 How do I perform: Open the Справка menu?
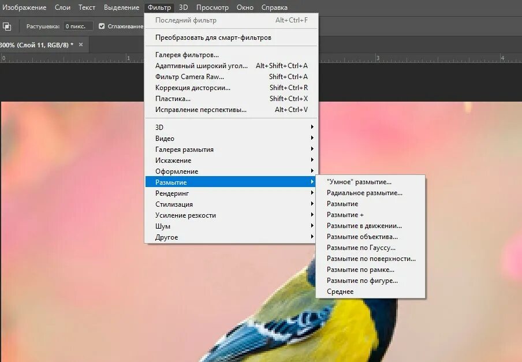click(274, 8)
